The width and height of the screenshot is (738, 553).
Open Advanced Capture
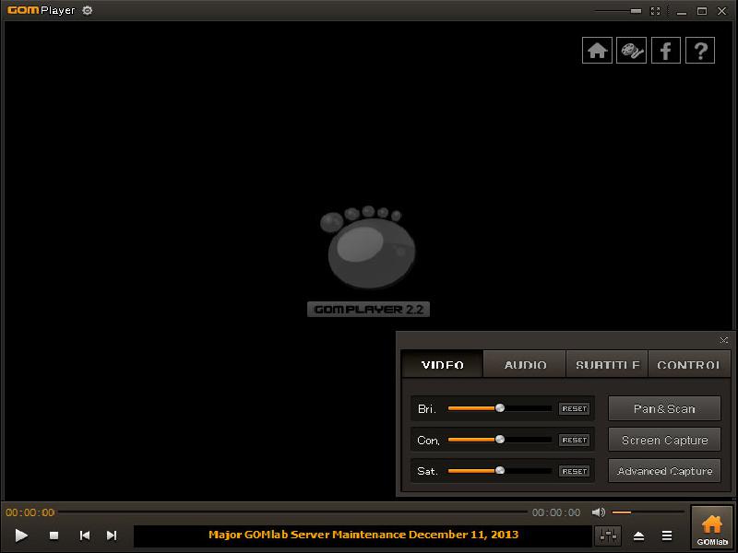[664, 471]
